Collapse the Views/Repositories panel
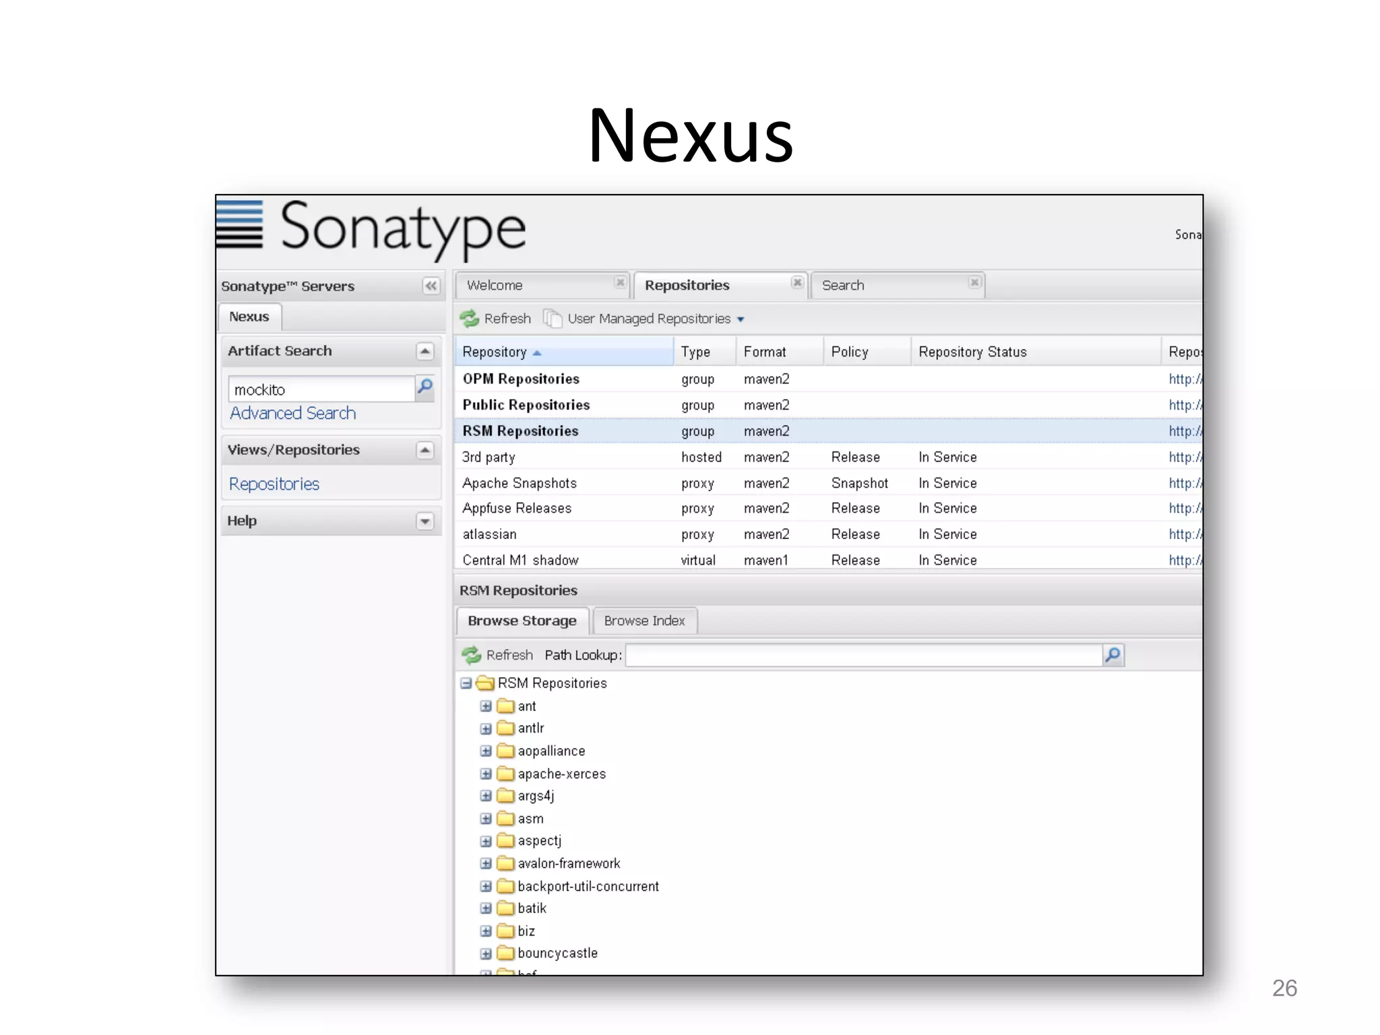This screenshot has width=1380, height=1035. (x=425, y=450)
